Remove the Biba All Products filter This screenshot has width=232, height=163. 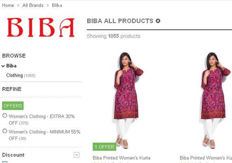coord(158,21)
